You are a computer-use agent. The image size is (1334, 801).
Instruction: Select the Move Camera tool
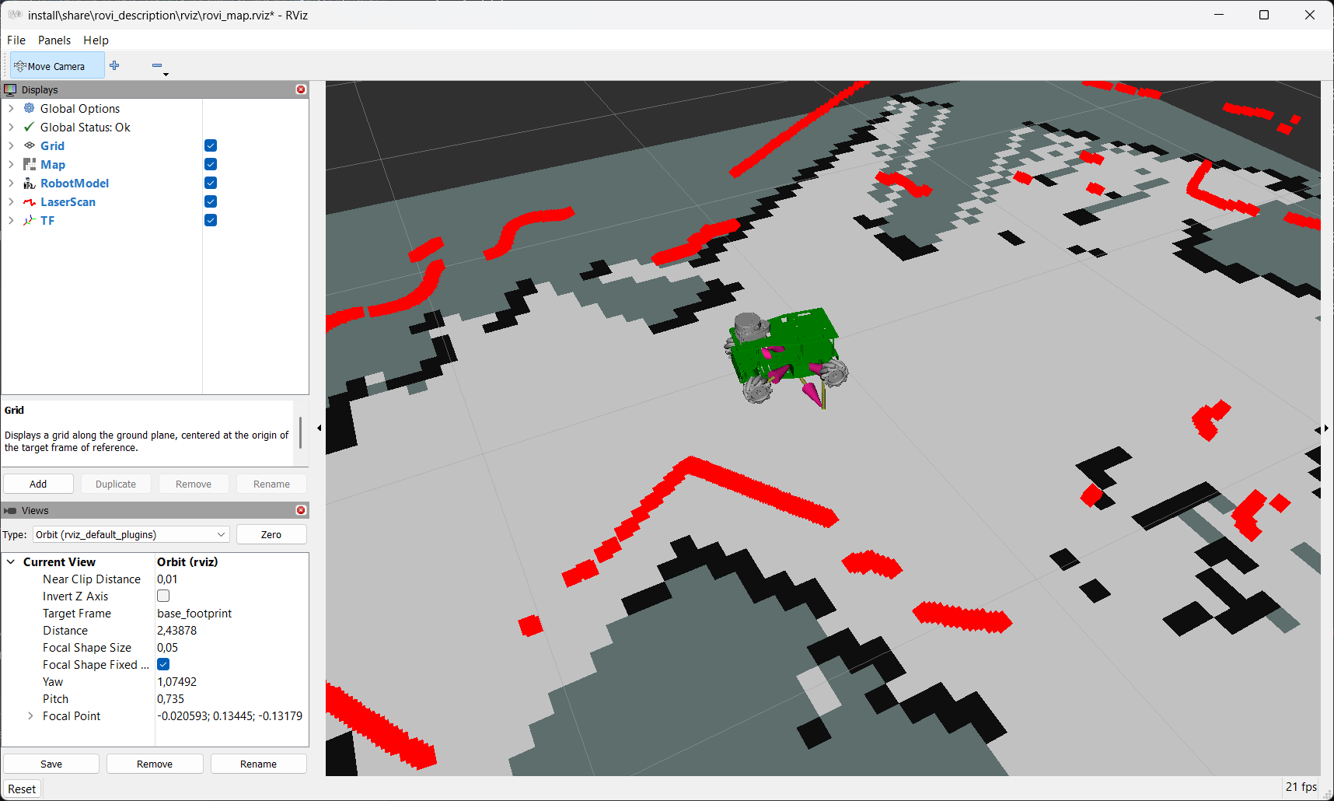pos(56,66)
